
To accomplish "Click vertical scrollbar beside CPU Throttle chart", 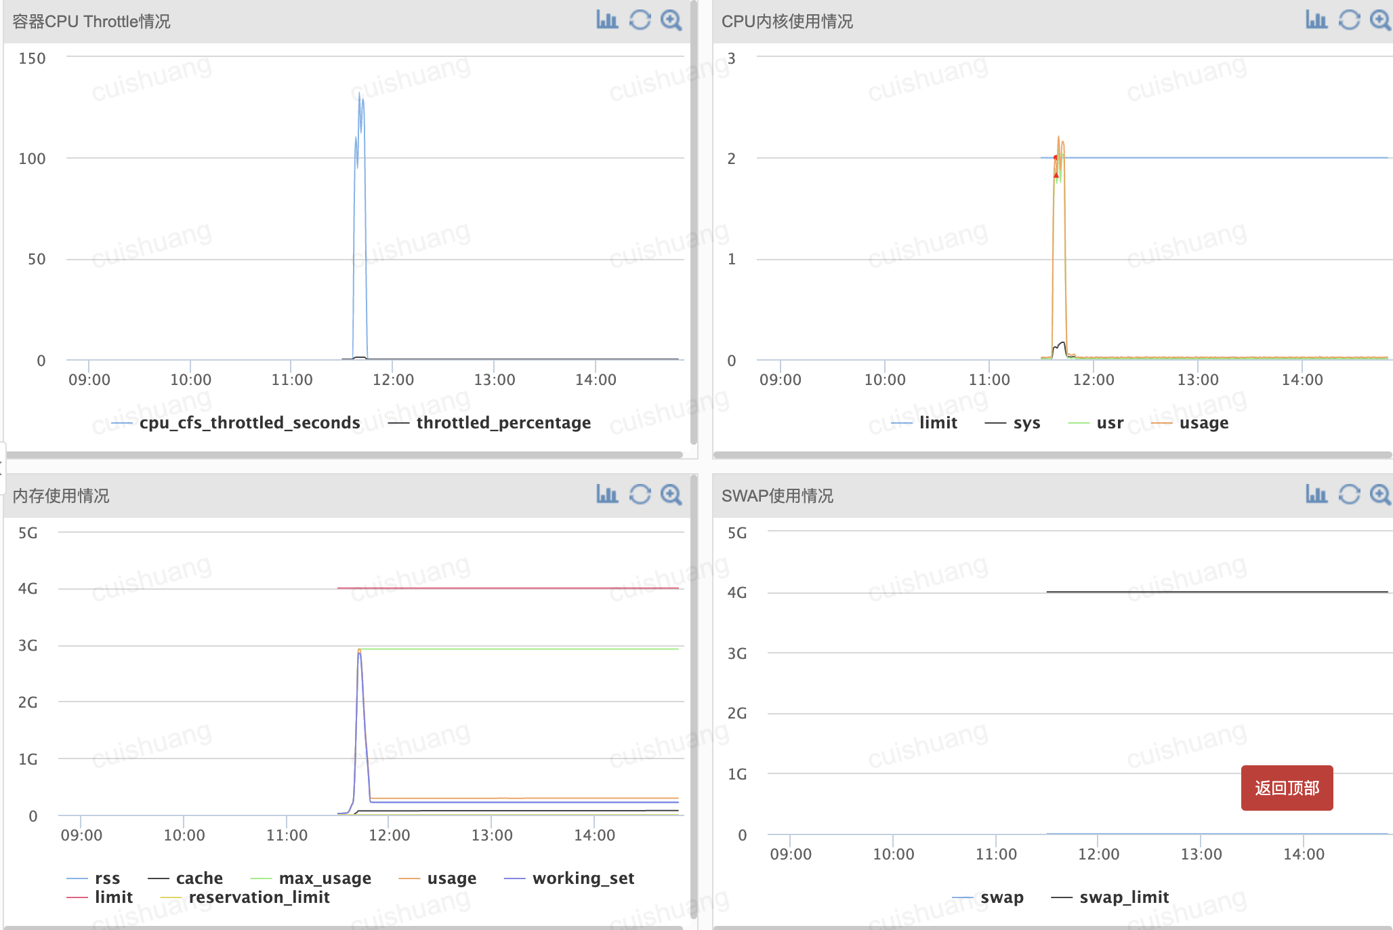I will tap(694, 224).
